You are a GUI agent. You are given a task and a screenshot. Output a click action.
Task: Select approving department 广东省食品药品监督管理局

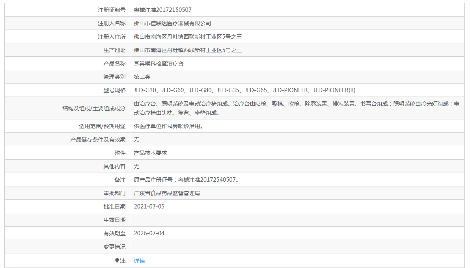[x=167, y=193]
